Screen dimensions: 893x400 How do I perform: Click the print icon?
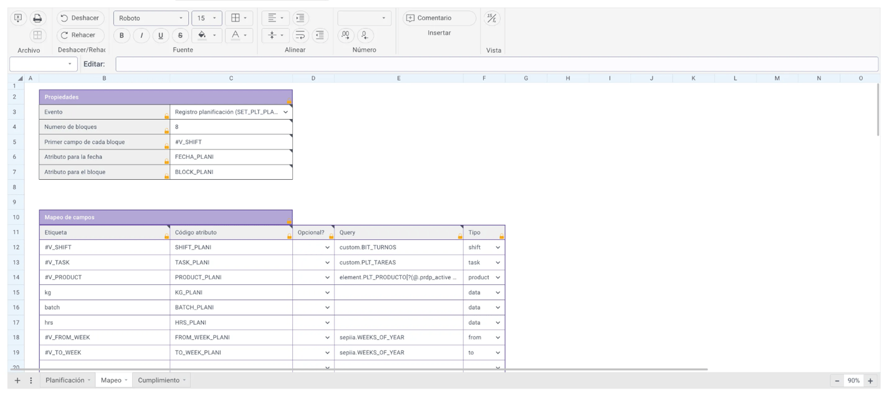click(37, 18)
